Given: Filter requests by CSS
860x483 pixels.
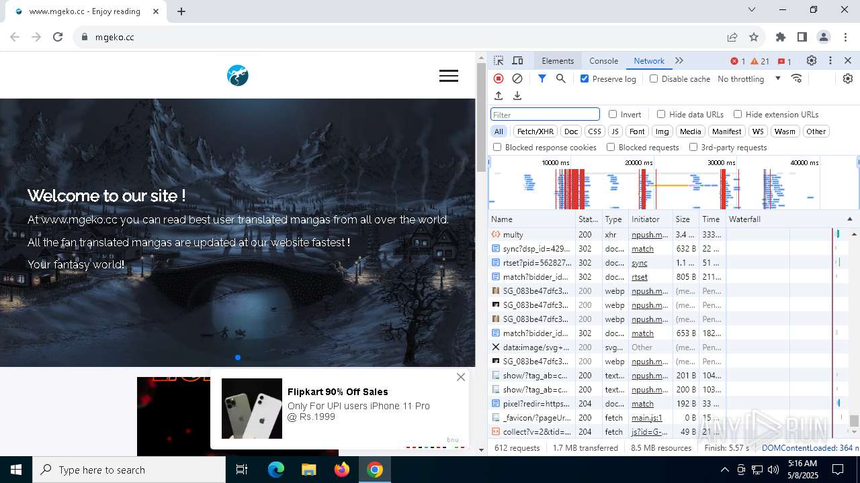Looking at the screenshot, I should [x=595, y=131].
